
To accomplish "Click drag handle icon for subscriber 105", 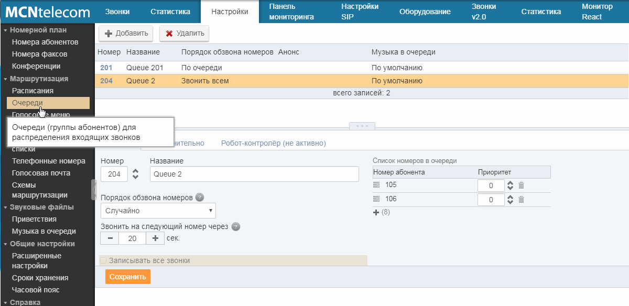I will pos(376,185).
